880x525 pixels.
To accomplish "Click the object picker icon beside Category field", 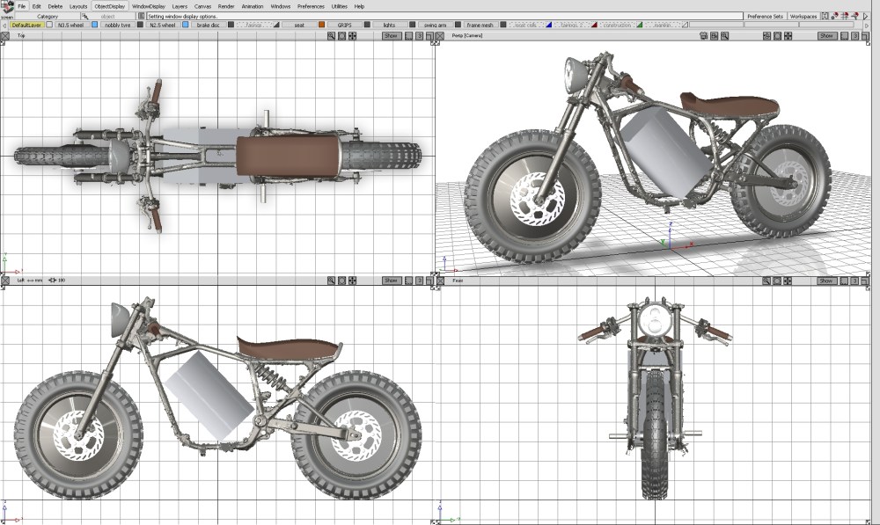I will [84, 16].
